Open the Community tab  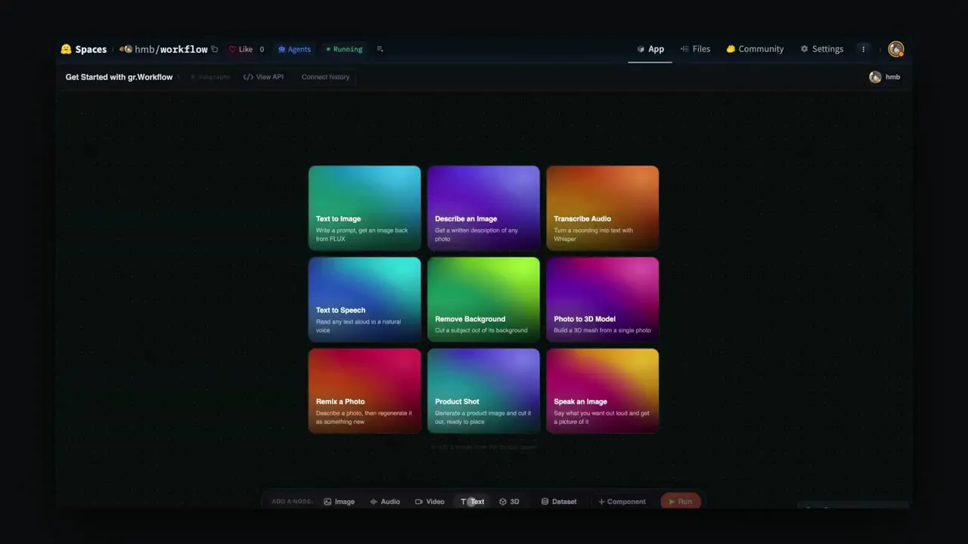click(755, 49)
